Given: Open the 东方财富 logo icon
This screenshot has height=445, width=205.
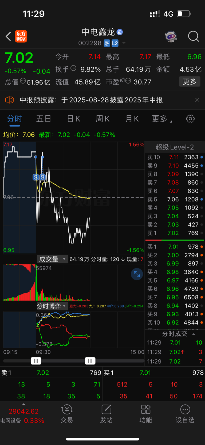Looking at the screenshot, I should click(21, 36).
